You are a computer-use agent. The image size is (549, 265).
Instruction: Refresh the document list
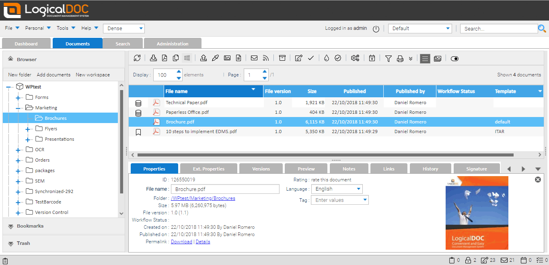(x=137, y=58)
